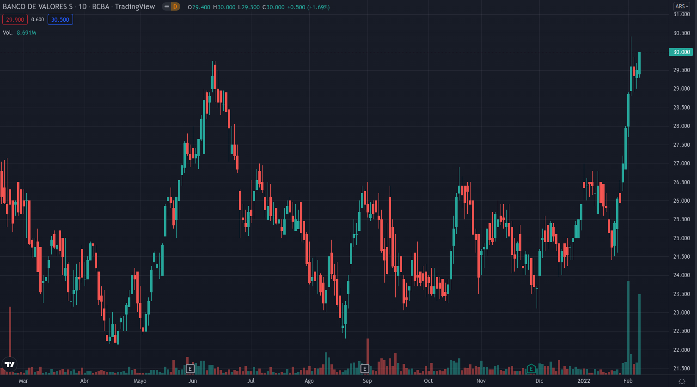Open the earnings E marker near Sep
The width and height of the screenshot is (697, 387).
365,369
